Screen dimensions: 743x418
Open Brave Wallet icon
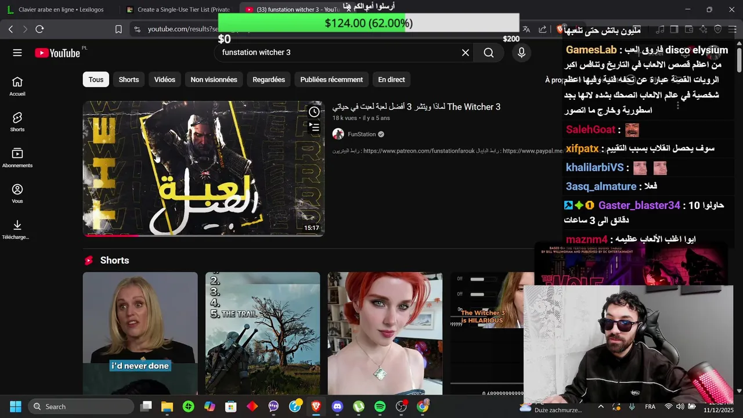click(x=689, y=29)
